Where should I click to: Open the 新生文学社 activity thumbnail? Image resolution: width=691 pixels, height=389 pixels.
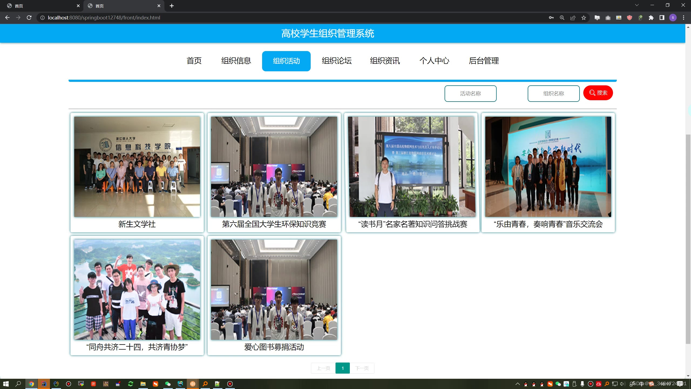tap(137, 167)
